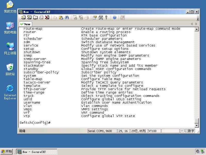Click the terminal scrollbar down arrow
This screenshot has width=206, height=155.
point(196,125)
